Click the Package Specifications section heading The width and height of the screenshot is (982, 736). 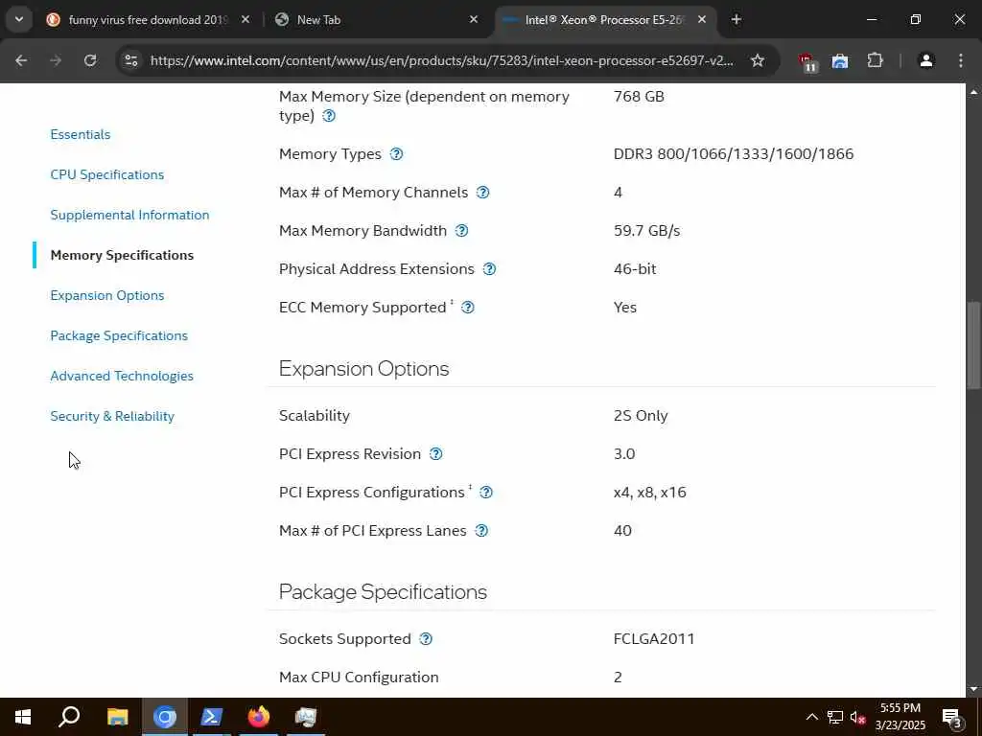tap(383, 592)
